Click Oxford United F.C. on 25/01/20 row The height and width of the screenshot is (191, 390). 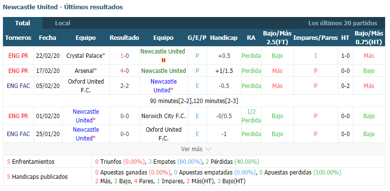click(163, 134)
